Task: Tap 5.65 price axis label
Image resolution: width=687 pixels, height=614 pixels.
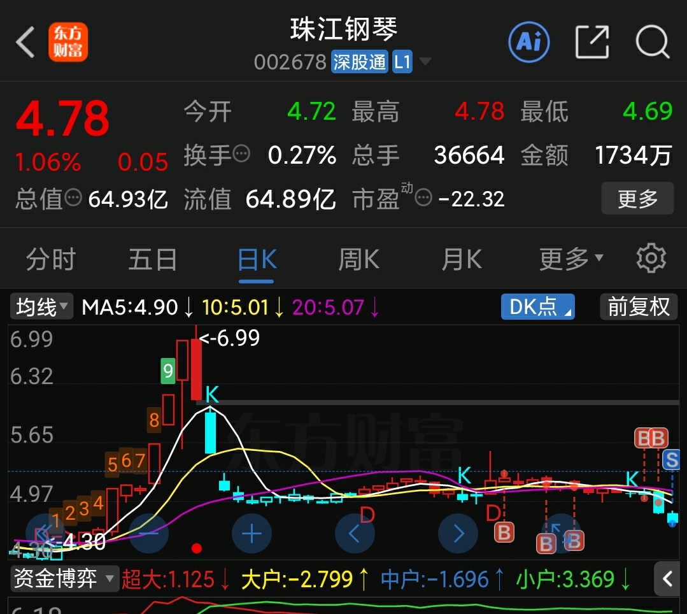Action: point(32,435)
